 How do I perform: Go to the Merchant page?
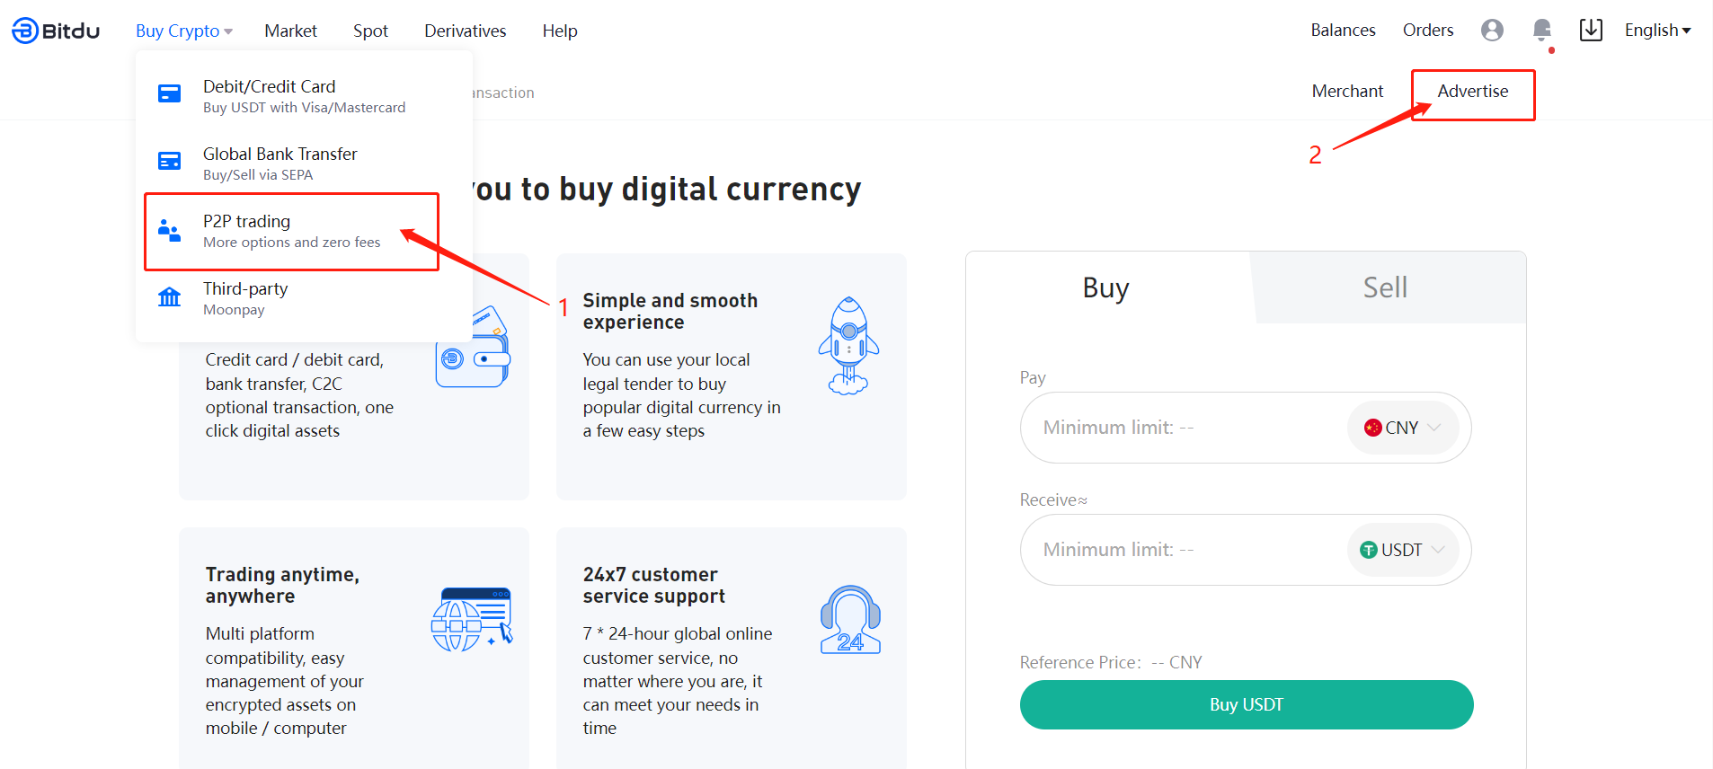click(x=1347, y=92)
